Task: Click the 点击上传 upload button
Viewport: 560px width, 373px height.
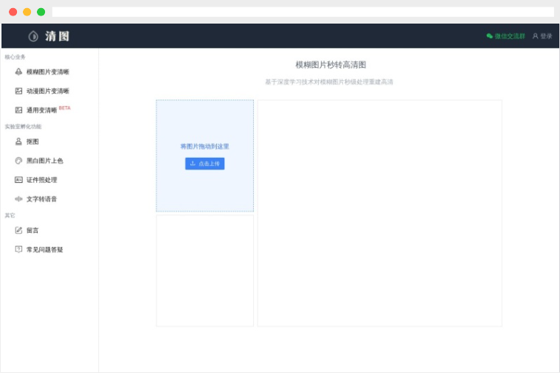Action: point(204,164)
